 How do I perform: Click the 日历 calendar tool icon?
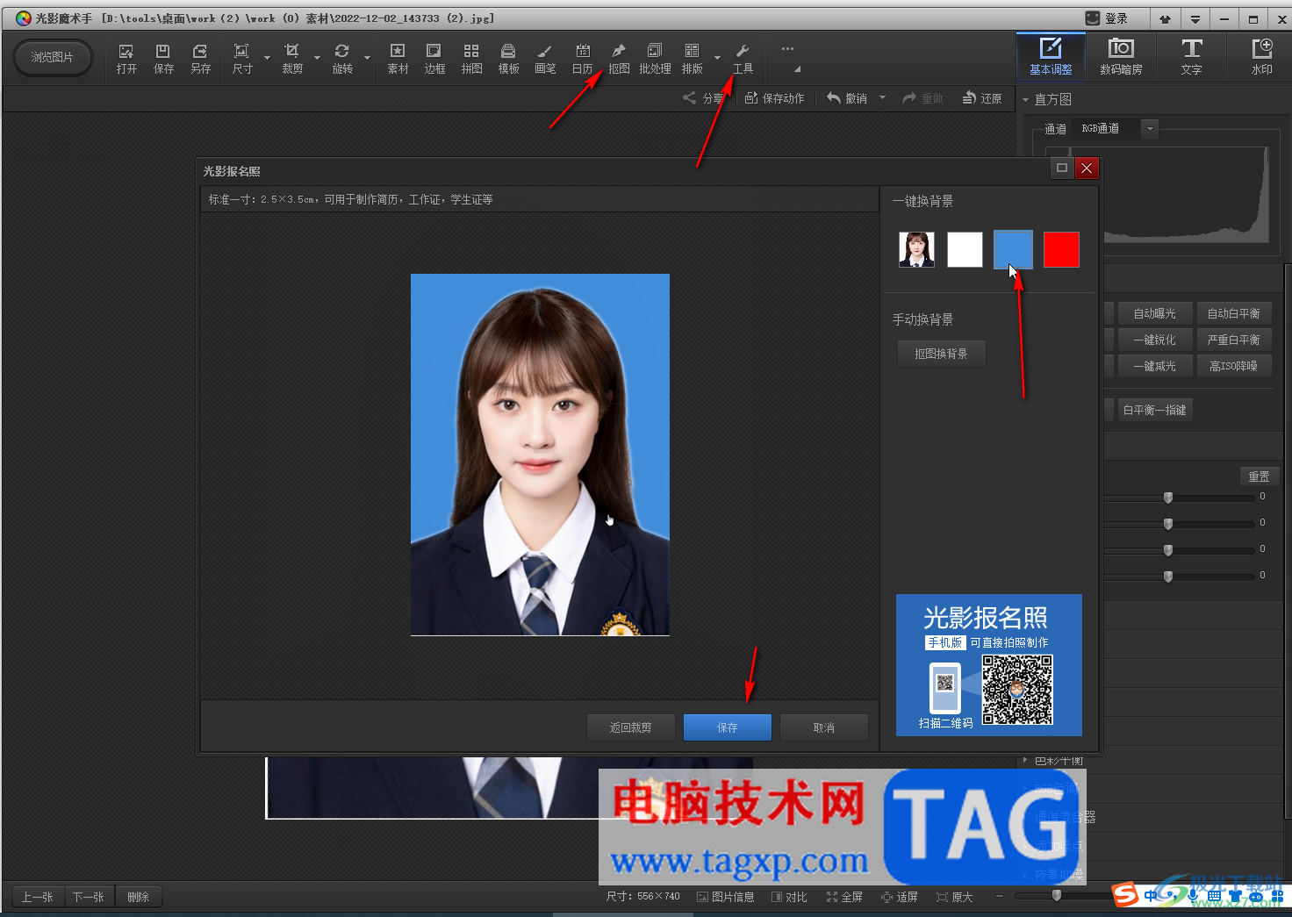582,58
